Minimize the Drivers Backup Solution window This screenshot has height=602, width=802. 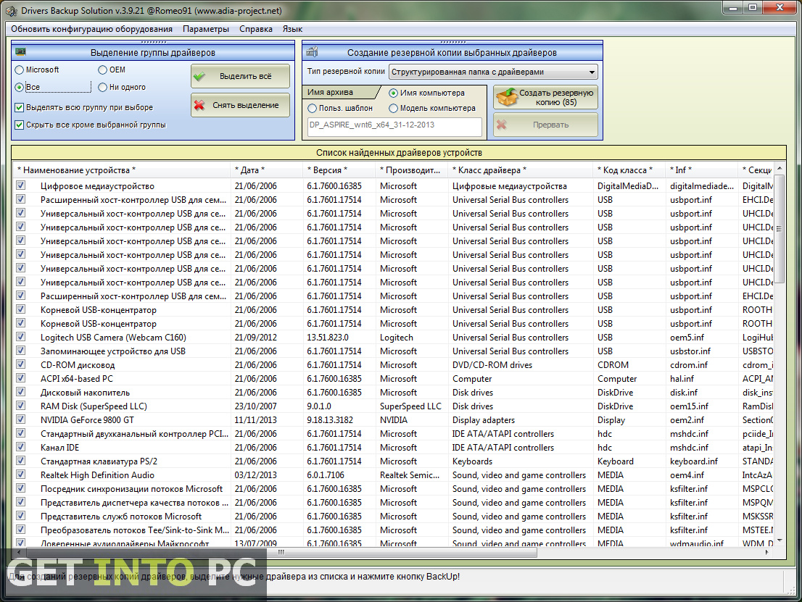pyautogui.click(x=734, y=8)
